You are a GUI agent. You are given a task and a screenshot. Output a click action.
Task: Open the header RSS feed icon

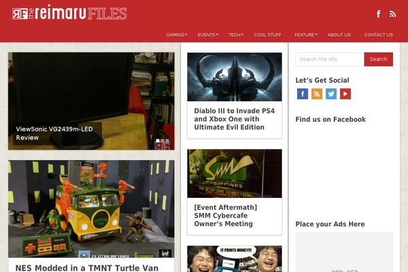click(392, 14)
